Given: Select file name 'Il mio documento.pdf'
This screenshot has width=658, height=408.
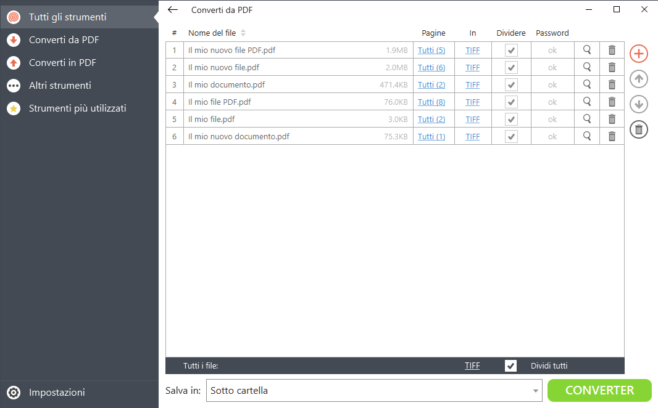Looking at the screenshot, I should (x=227, y=84).
